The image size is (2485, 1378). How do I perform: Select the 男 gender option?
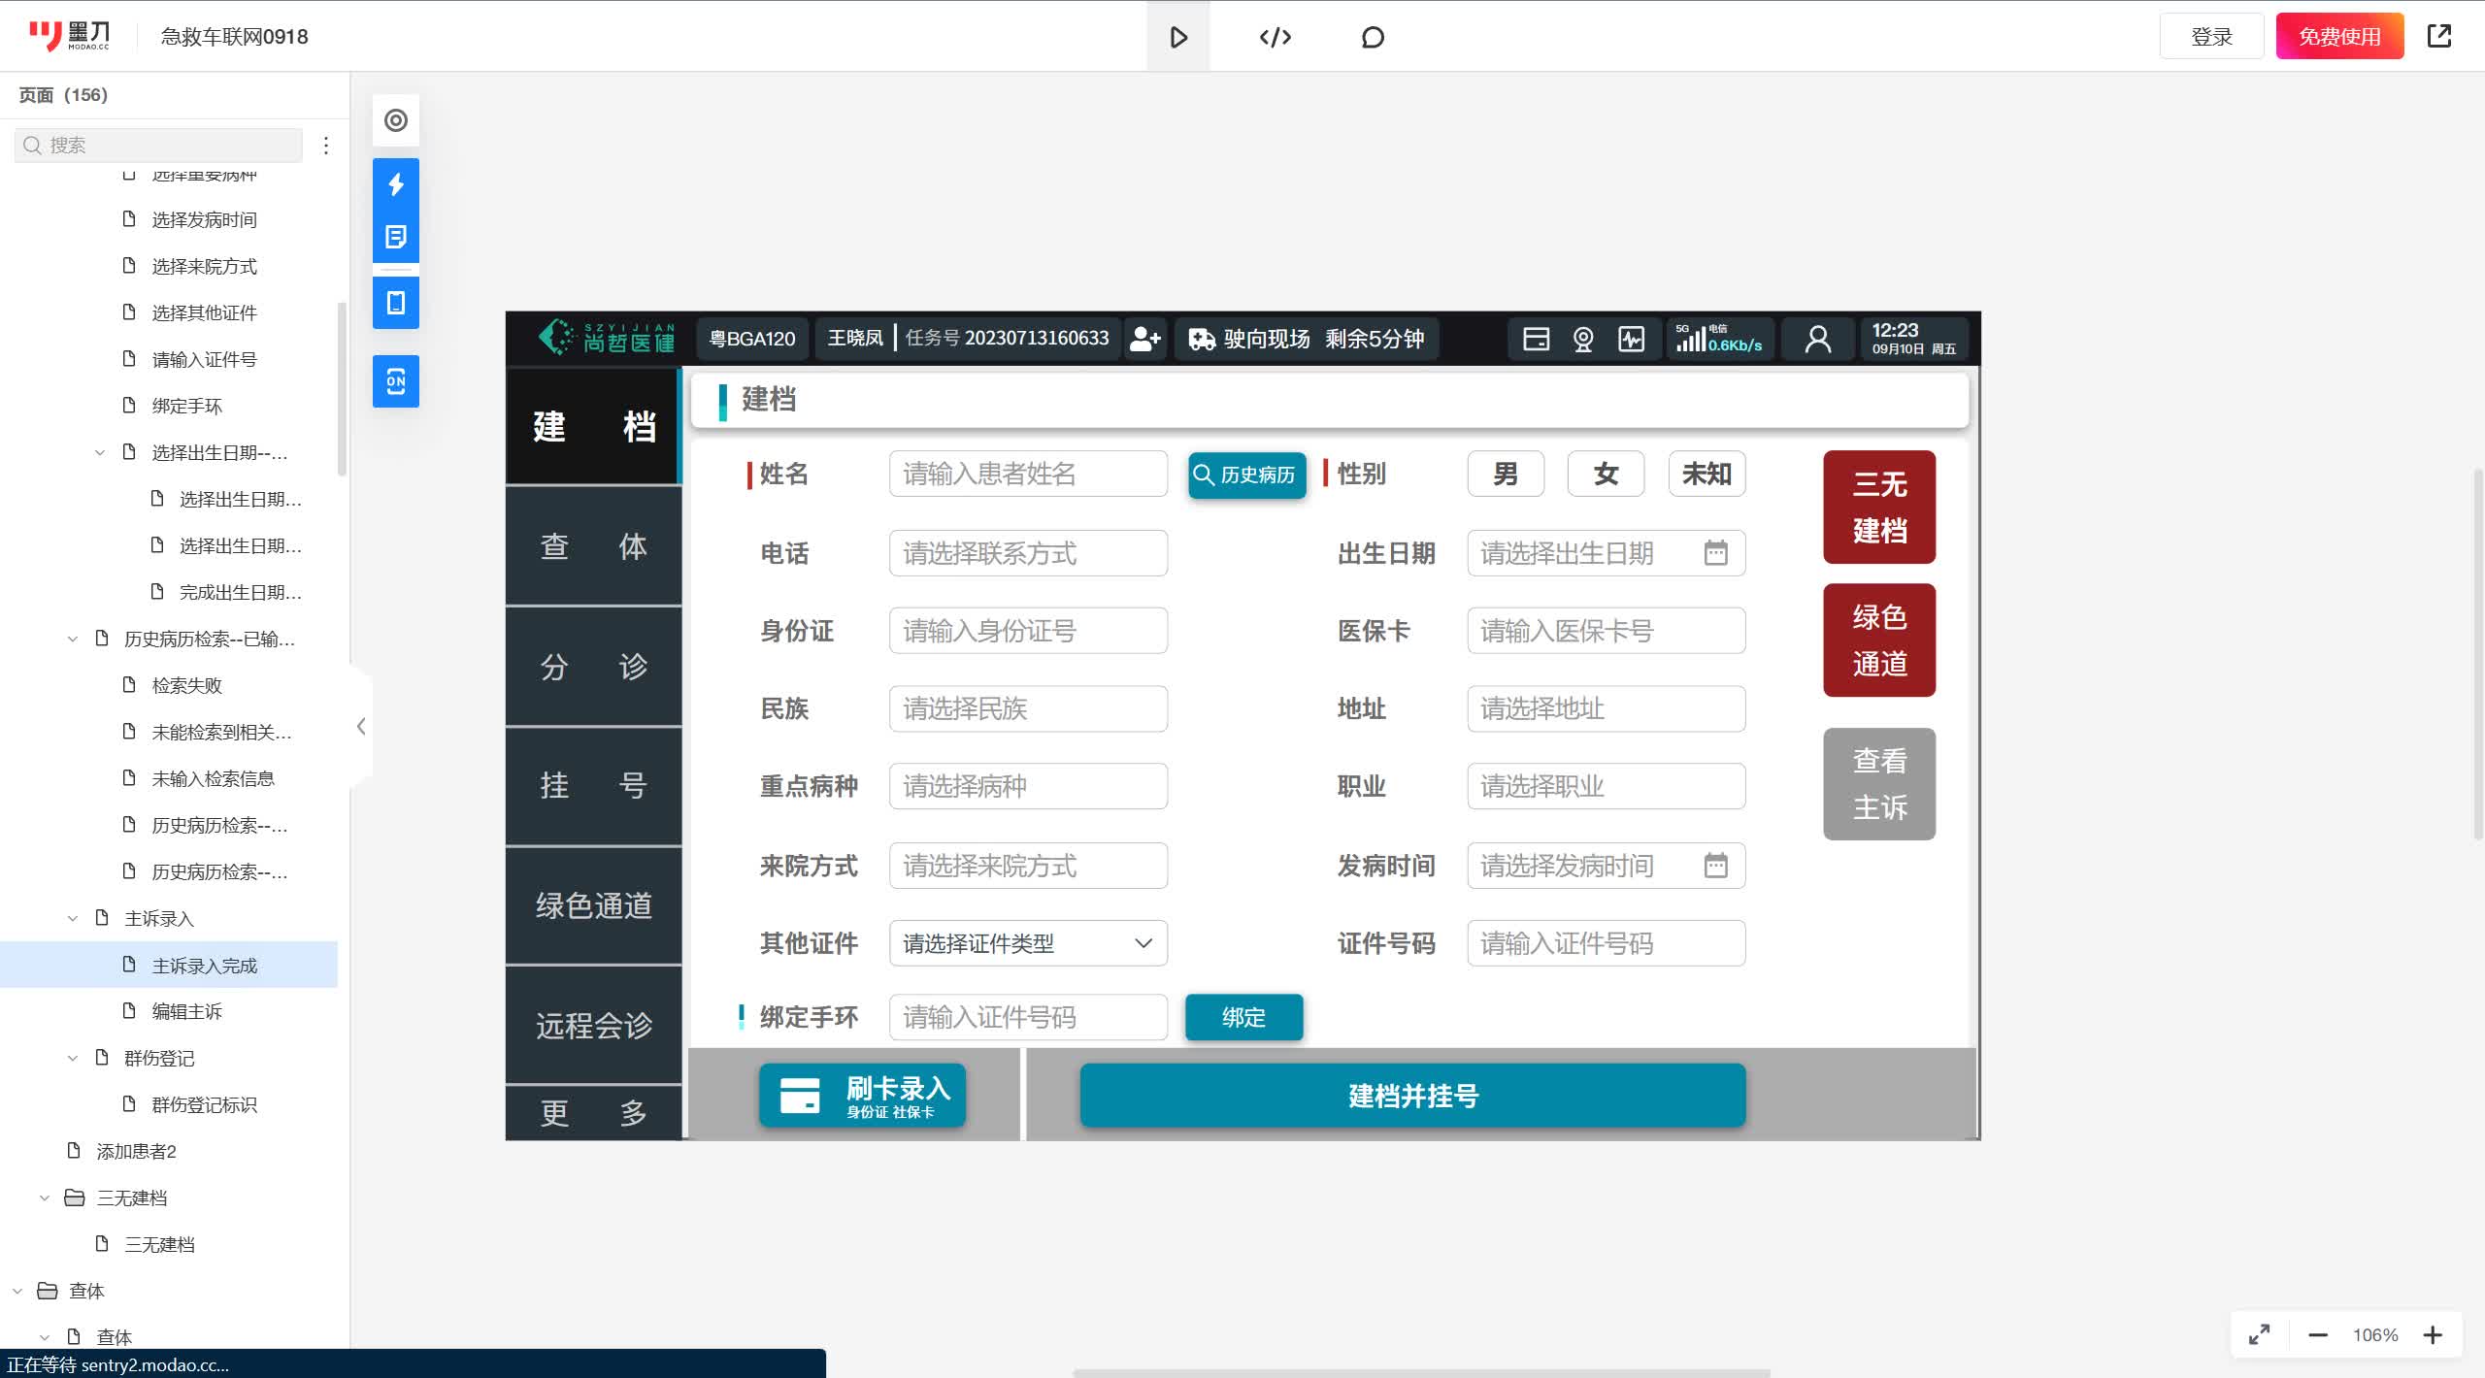(x=1505, y=474)
